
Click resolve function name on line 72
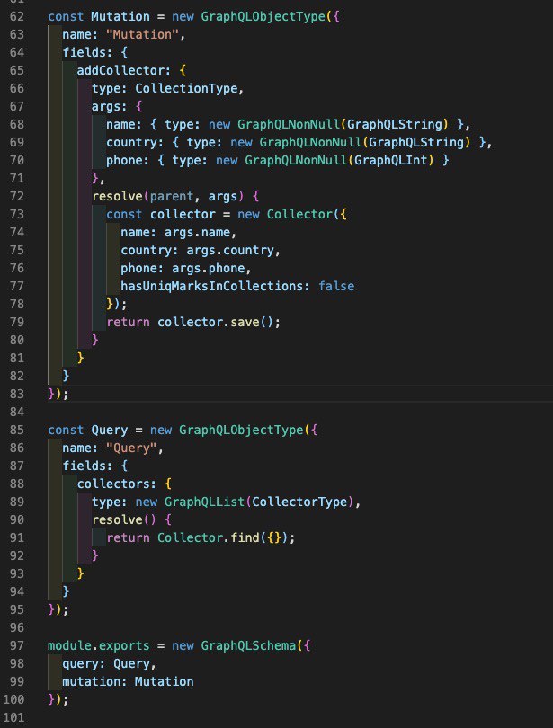pos(117,197)
